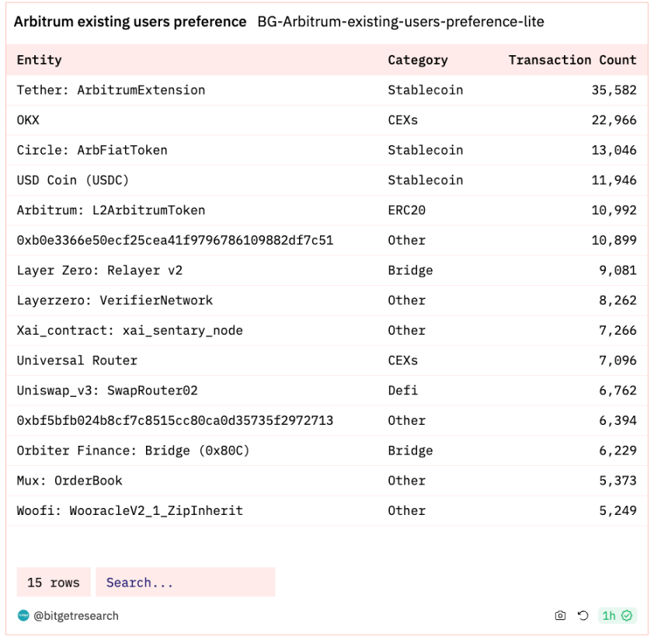654x640 pixels.
Task: Click the 35,582 transaction count cell
Action: (614, 90)
